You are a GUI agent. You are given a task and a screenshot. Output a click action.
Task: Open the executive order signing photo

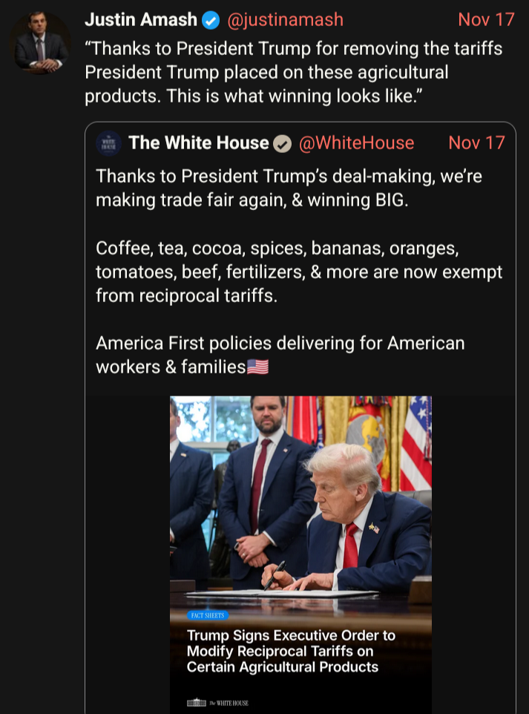coord(300,497)
